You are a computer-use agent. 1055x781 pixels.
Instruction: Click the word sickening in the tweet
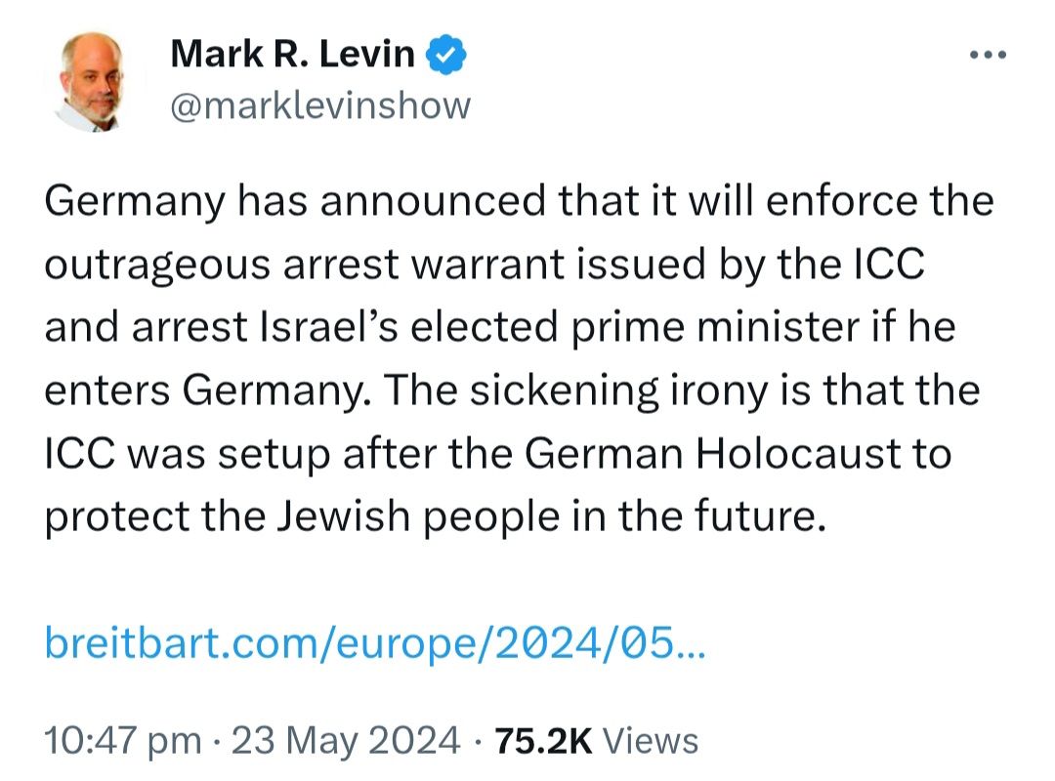[564, 390]
